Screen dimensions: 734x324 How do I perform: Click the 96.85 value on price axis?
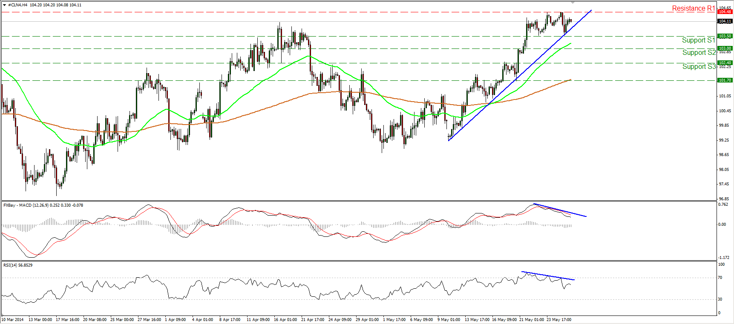724,199
